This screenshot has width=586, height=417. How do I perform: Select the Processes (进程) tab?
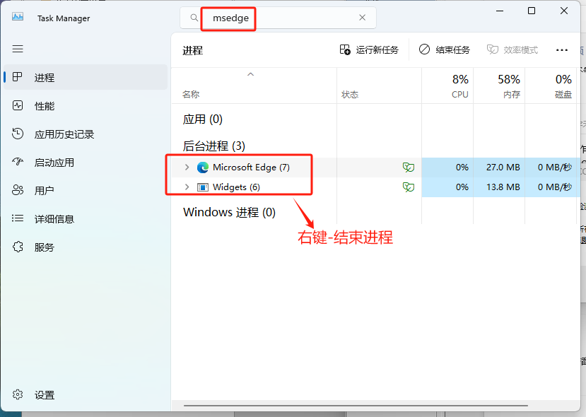click(44, 78)
